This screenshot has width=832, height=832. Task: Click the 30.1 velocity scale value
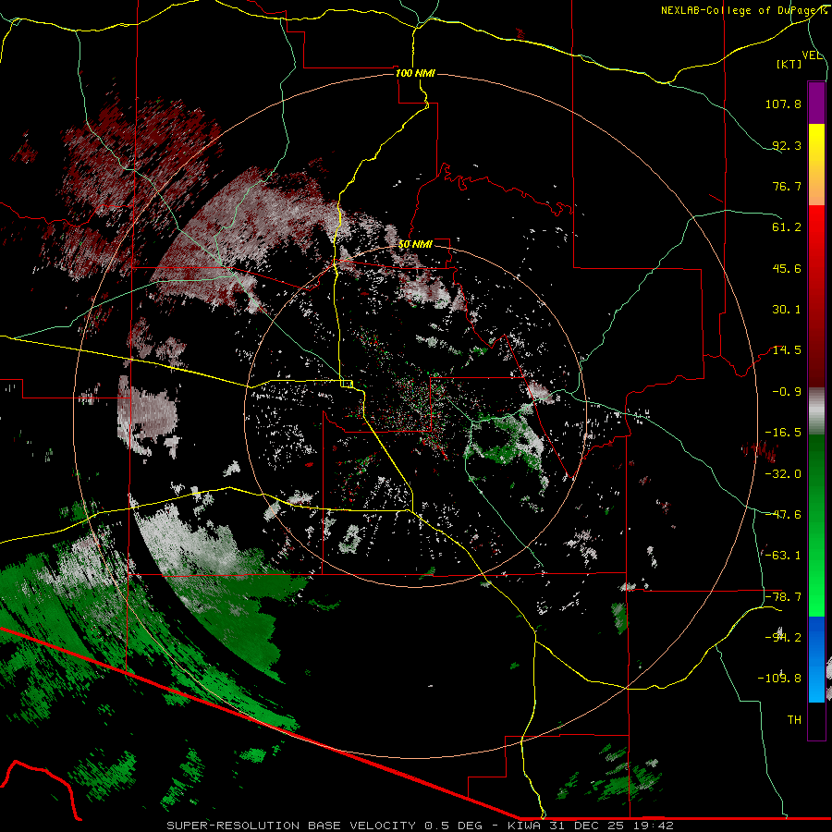coord(787,310)
